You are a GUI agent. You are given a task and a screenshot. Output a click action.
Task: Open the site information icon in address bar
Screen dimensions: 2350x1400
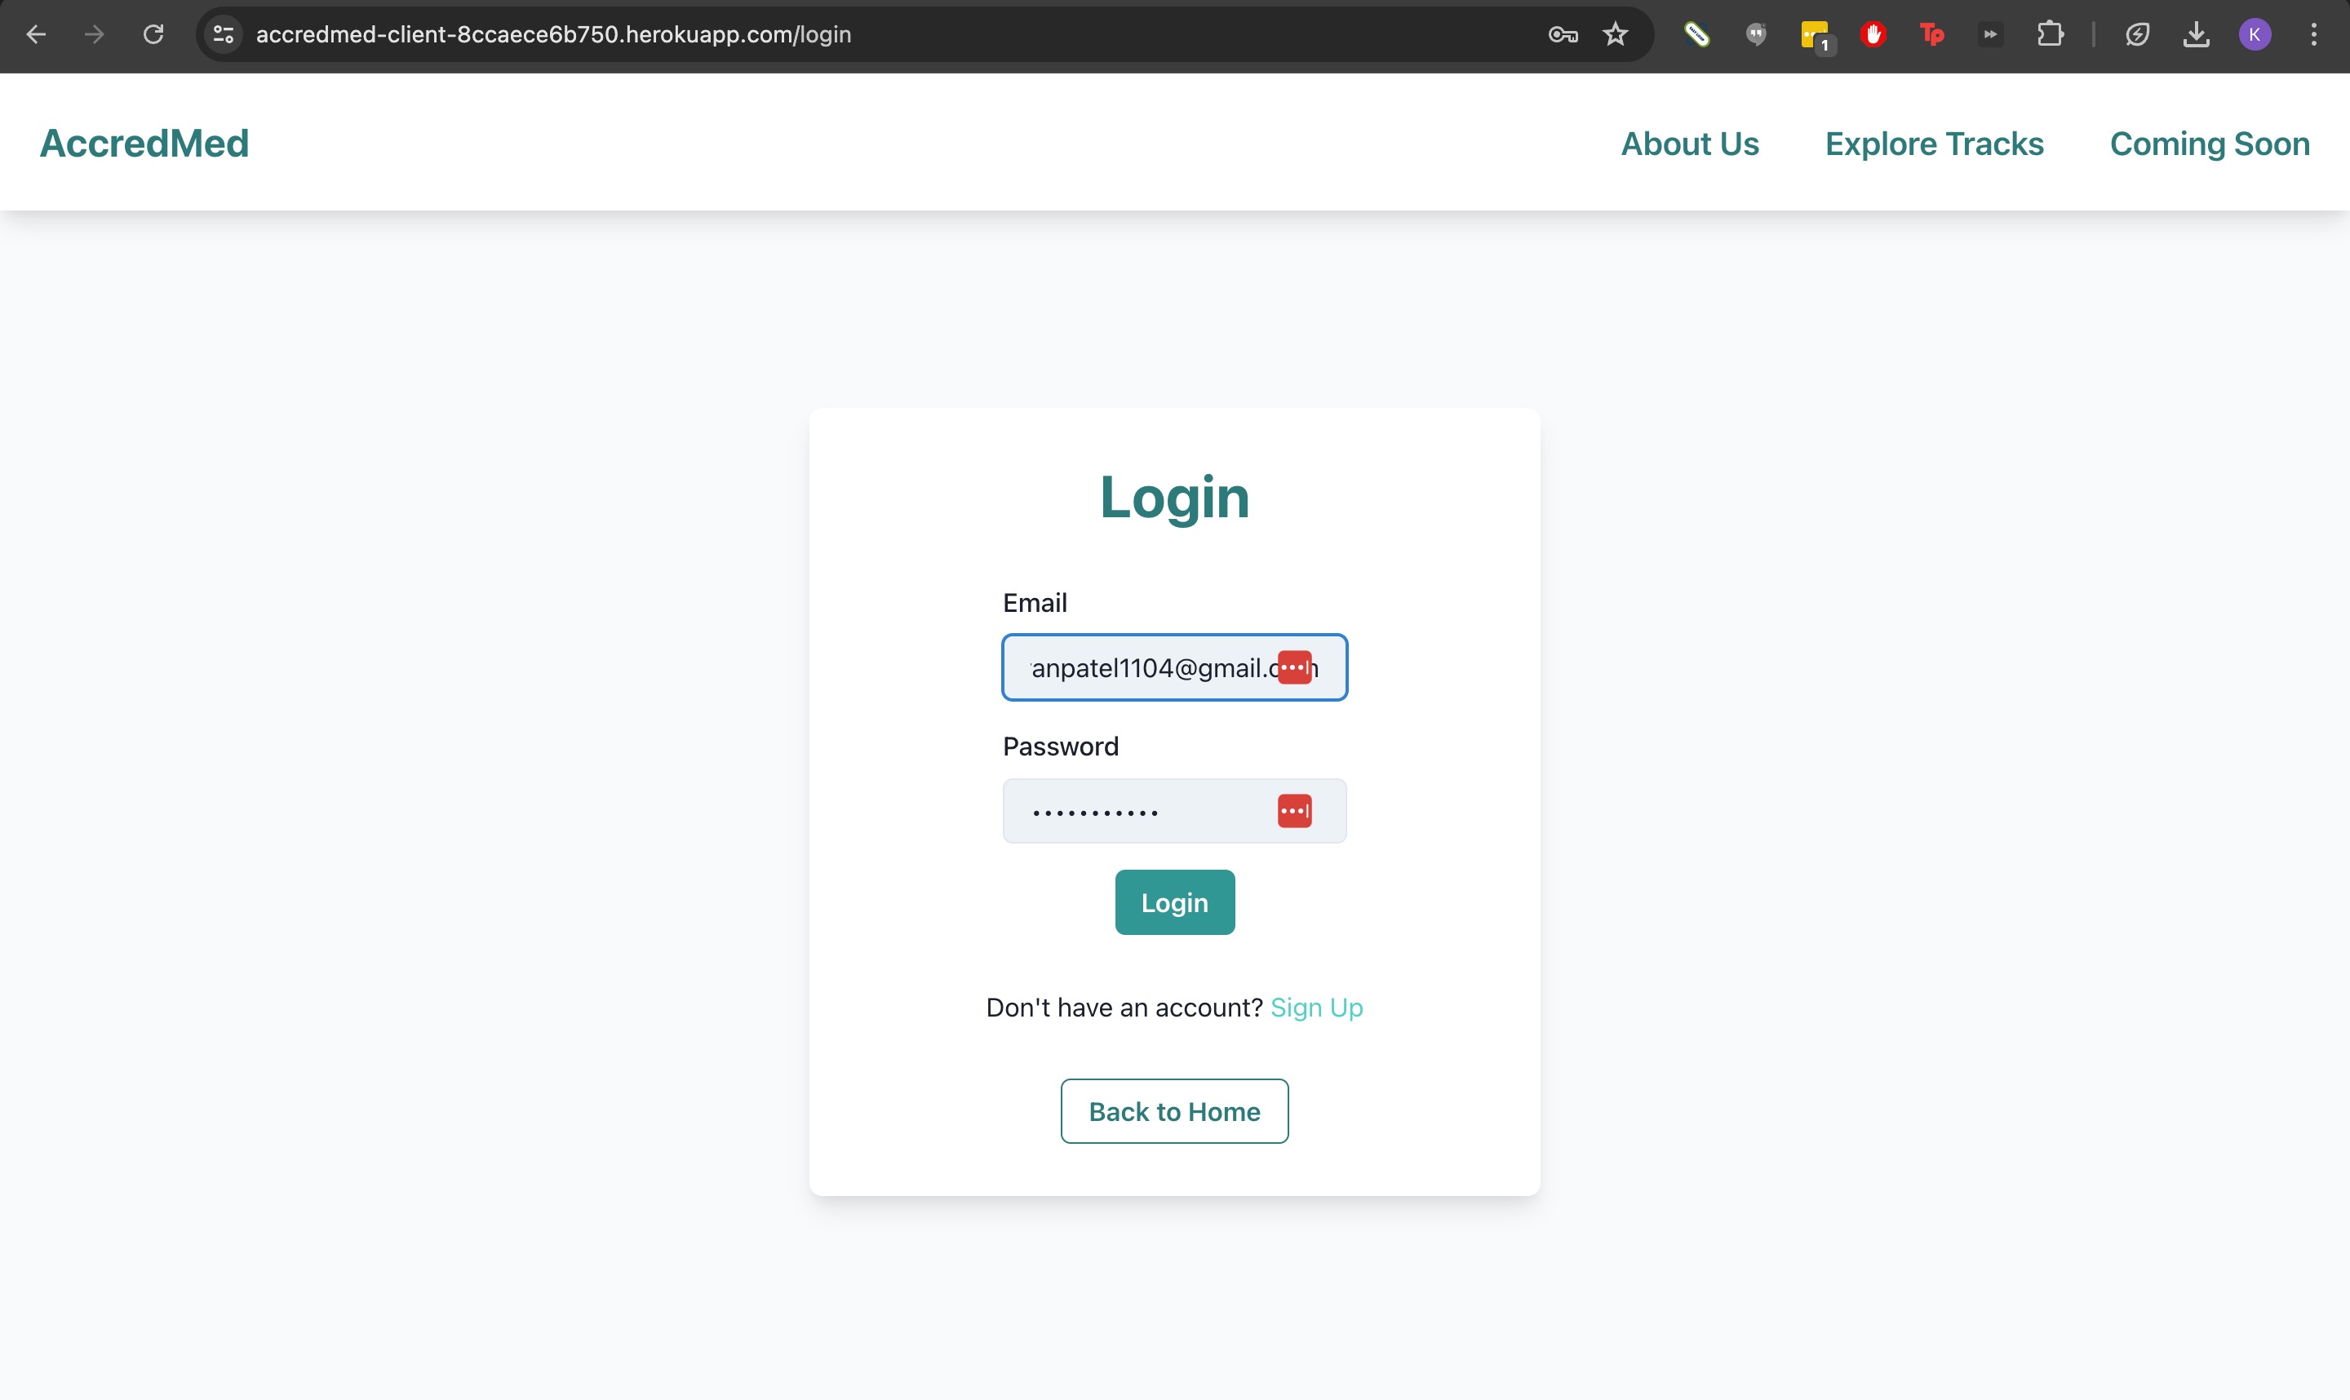224,35
